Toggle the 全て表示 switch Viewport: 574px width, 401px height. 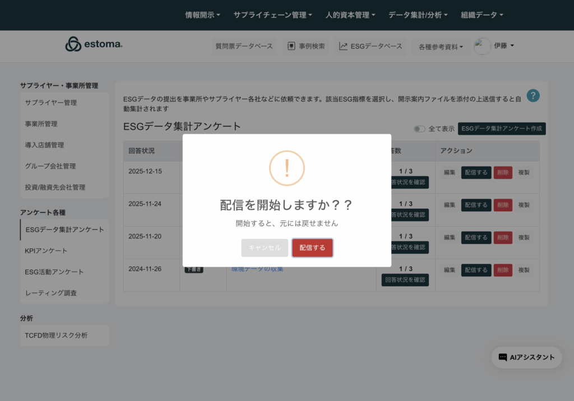(x=419, y=129)
